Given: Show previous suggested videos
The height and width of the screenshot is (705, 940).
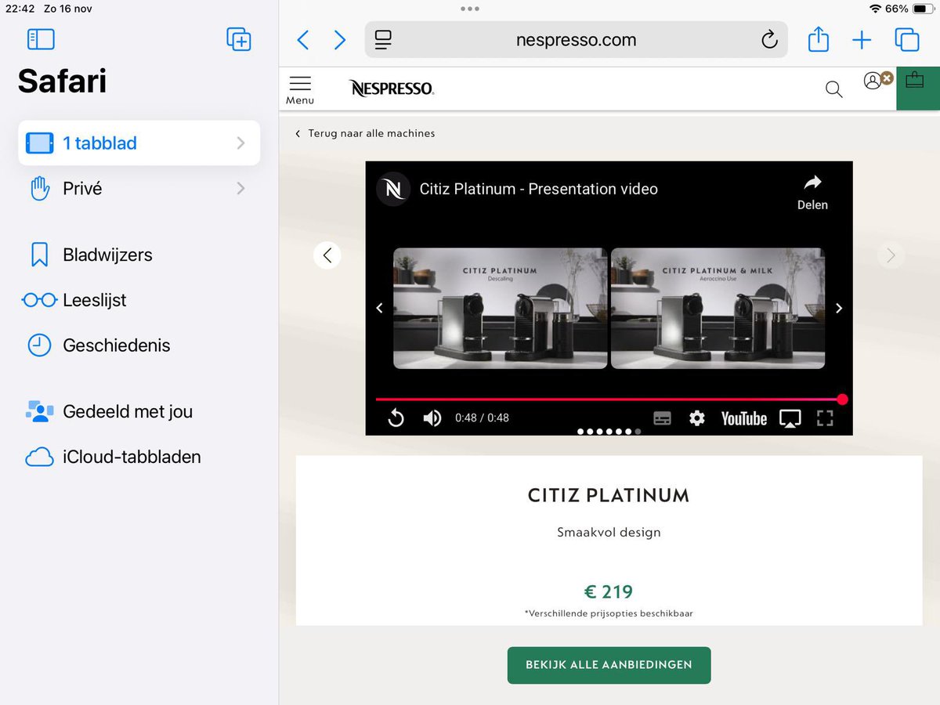Looking at the screenshot, I should tap(379, 309).
